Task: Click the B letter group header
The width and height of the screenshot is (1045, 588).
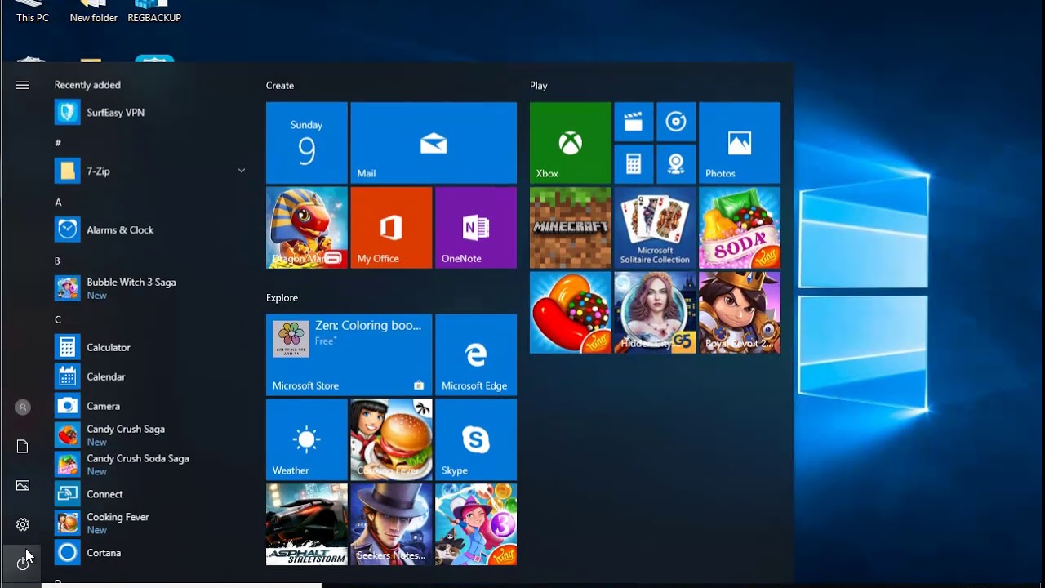Action: coord(58,261)
